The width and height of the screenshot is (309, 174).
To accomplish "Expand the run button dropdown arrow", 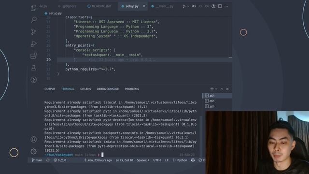I will click(188, 6).
